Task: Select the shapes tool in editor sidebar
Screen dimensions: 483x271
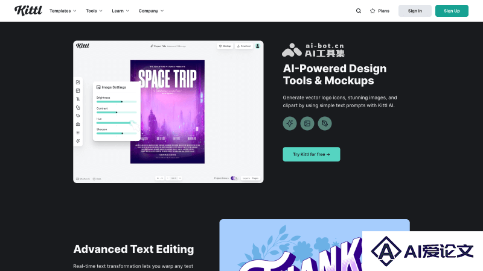Action: coord(78,108)
